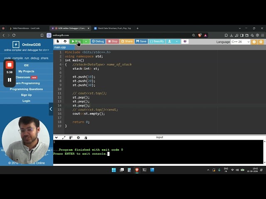Screen dimensions: 266x199
Task: Collapse the console with the down chevron
Action: pos(57,138)
